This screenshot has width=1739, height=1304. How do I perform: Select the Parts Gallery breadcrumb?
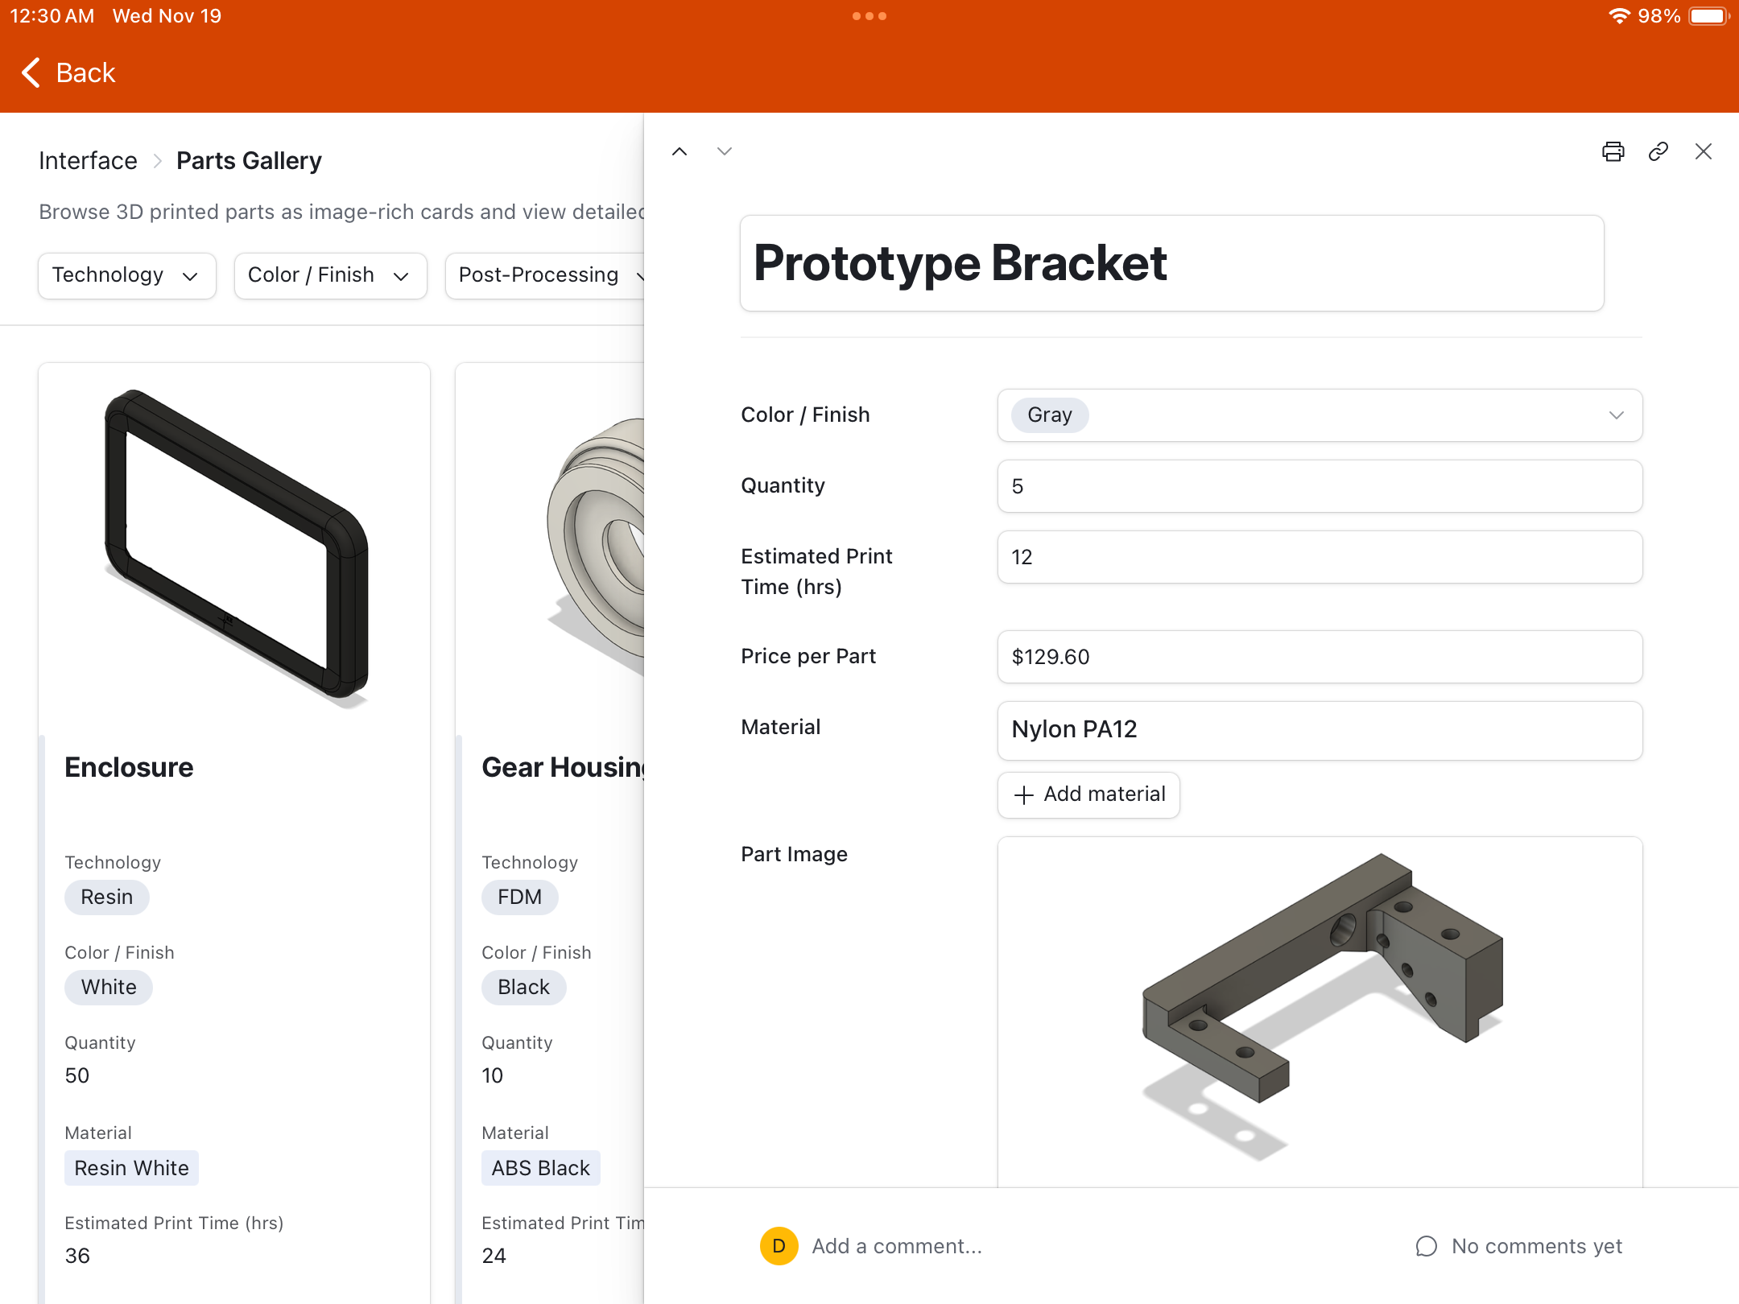pyautogui.click(x=249, y=160)
